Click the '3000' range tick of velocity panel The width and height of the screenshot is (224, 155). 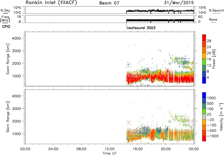(x=17, y=109)
